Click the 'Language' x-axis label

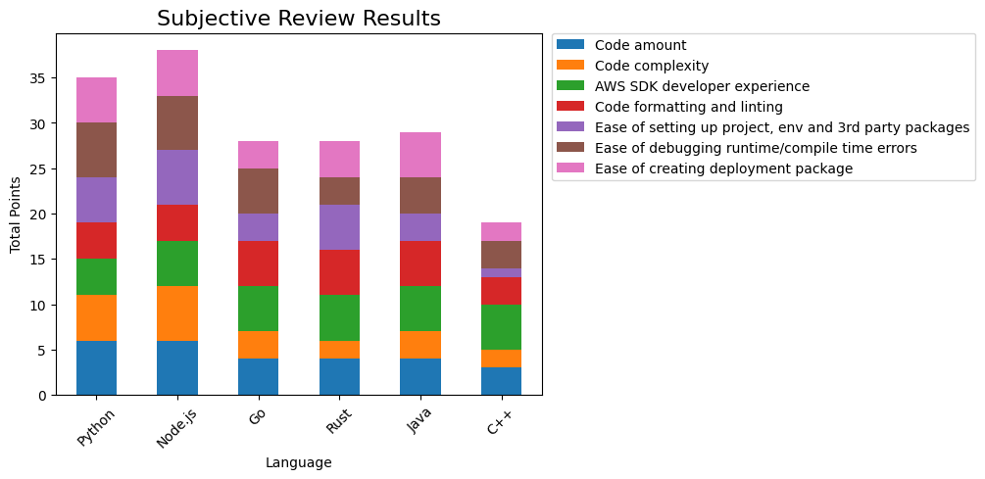click(x=298, y=463)
